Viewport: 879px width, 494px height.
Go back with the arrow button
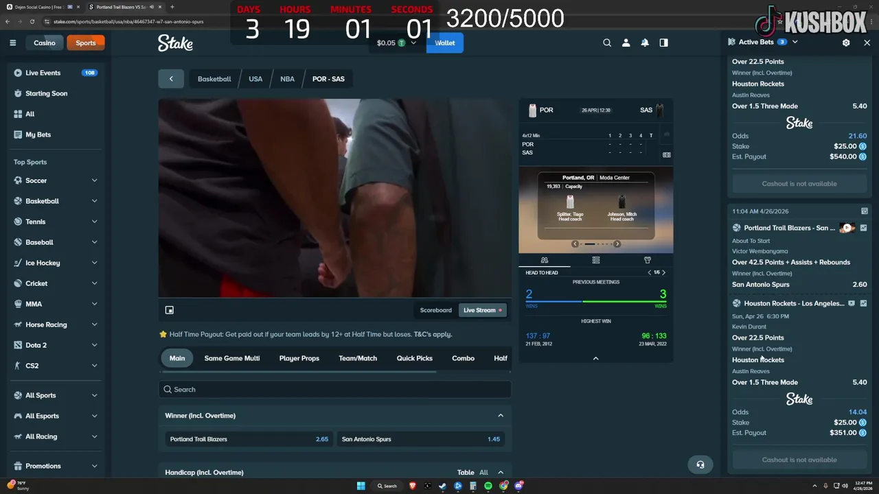(x=171, y=79)
